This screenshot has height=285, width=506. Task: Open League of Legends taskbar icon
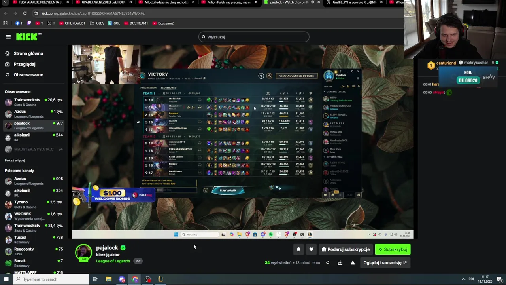[x=160, y=279]
